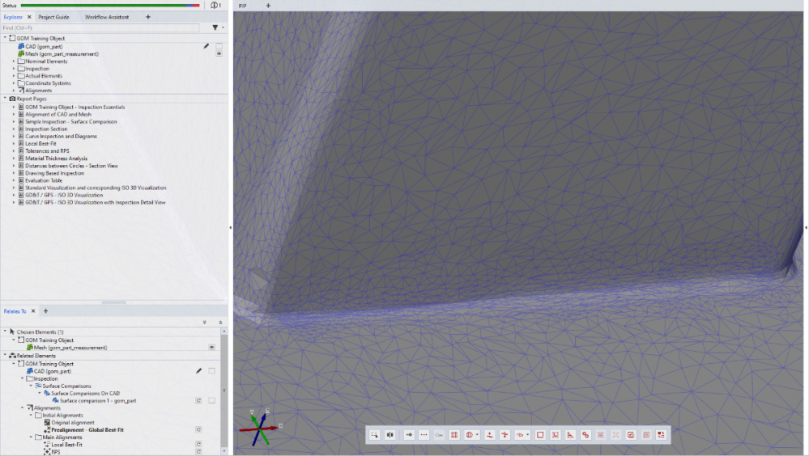Viewport: 809px width, 456px height.
Task: Open the dropdown arrow beside the globe icon
Action: [x=478, y=434]
